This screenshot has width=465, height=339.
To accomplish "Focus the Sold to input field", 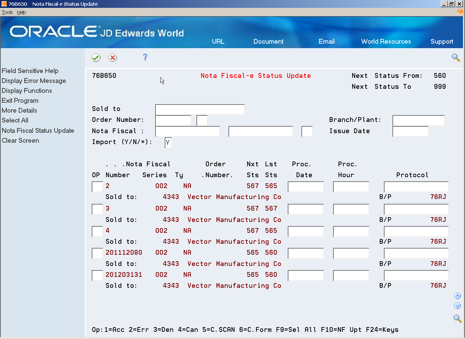I will click(200, 110).
